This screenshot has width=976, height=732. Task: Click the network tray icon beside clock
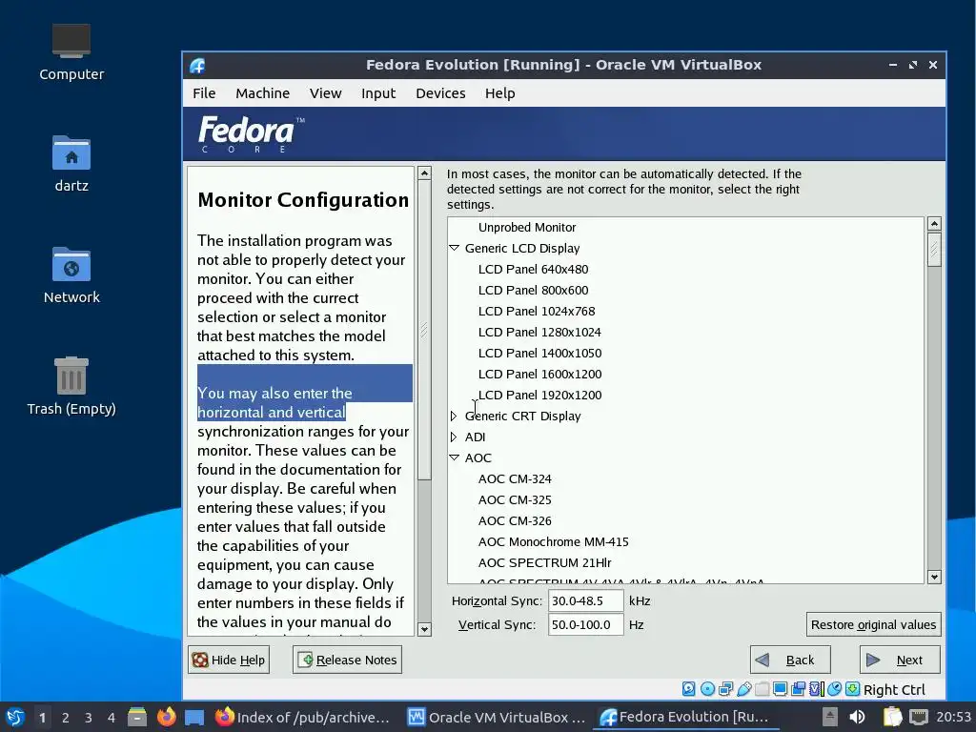pos(918,717)
